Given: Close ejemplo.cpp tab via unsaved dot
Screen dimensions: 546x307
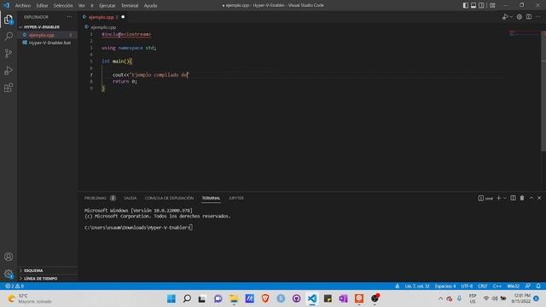Looking at the screenshot, I should 123,17.
